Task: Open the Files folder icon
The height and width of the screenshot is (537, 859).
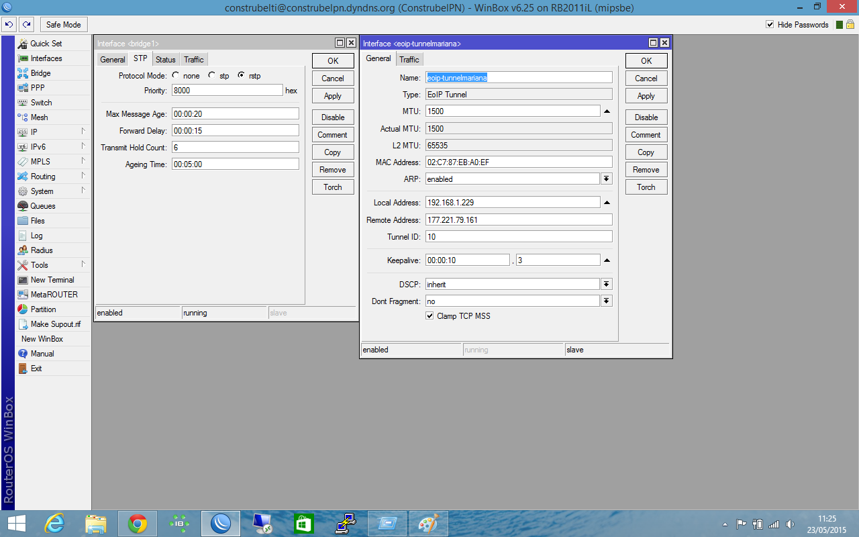Action: coord(23,221)
